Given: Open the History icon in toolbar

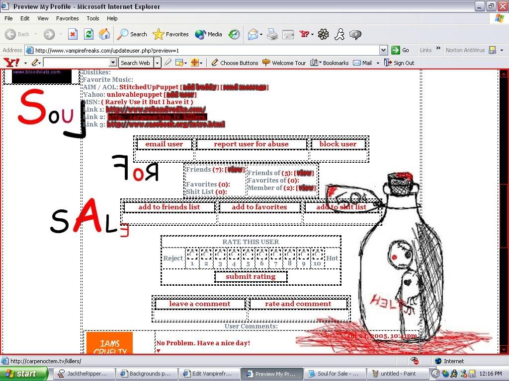Looking at the screenshot, I should coord(234,34).
